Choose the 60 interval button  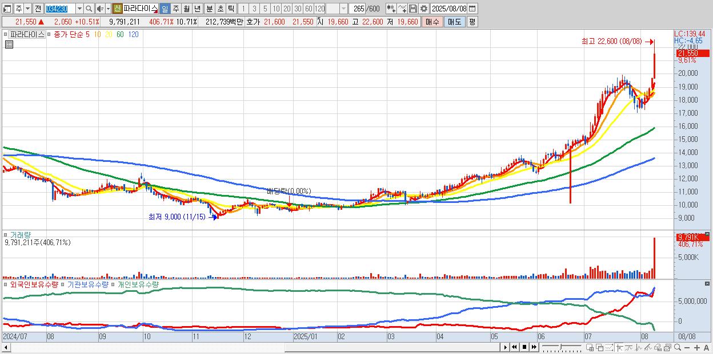click(309, 9)
